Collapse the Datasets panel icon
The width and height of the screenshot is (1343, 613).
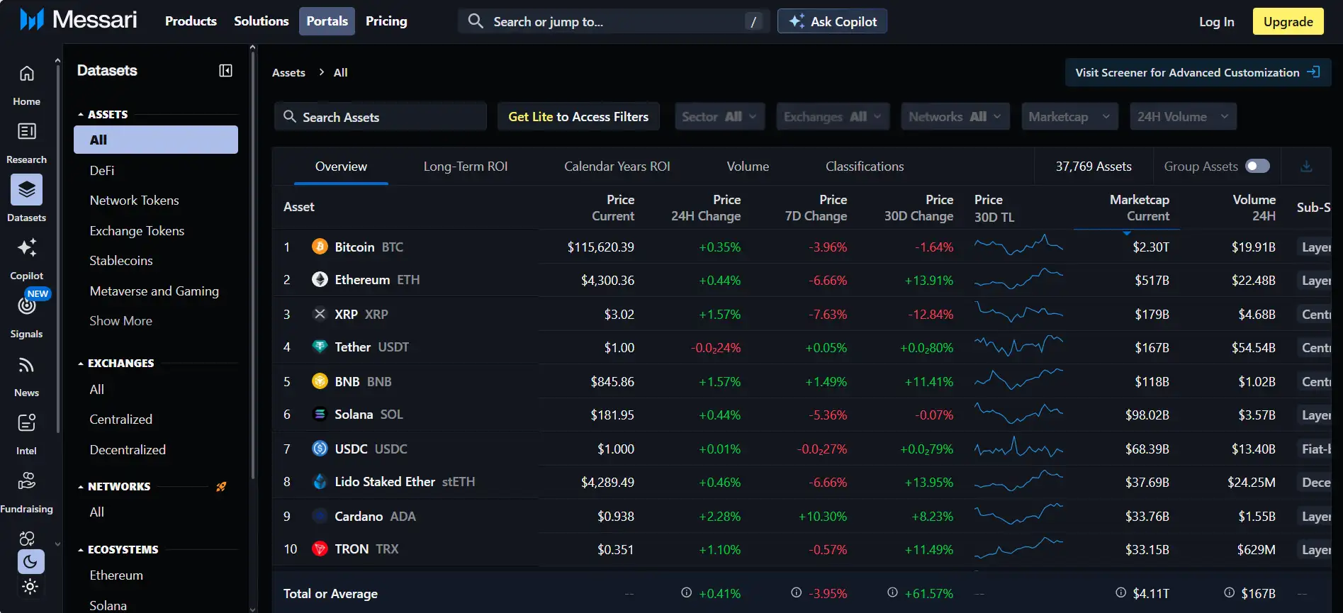225,71
